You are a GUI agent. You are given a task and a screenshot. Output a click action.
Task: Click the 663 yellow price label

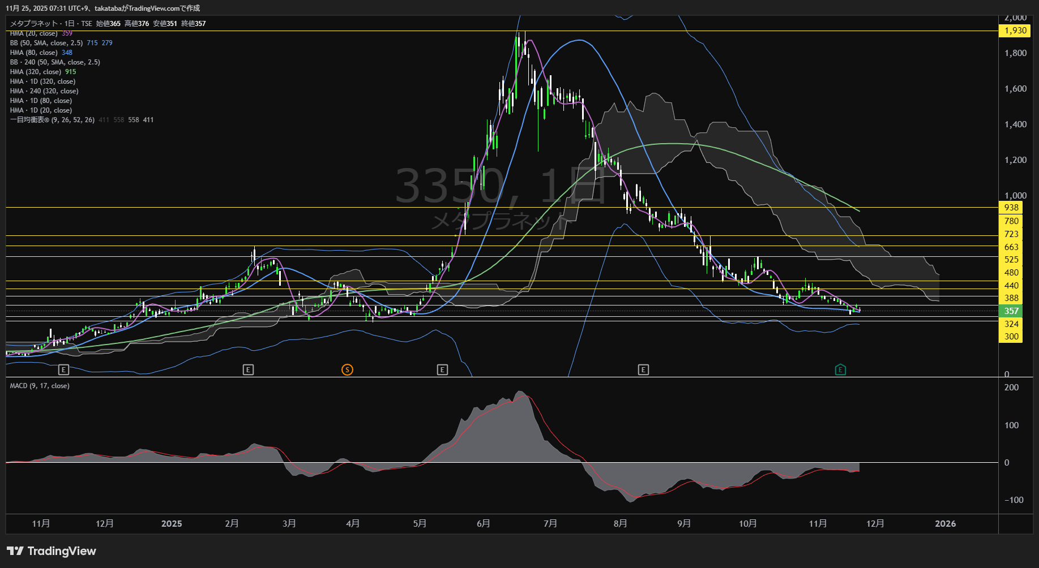(1011, 247)
